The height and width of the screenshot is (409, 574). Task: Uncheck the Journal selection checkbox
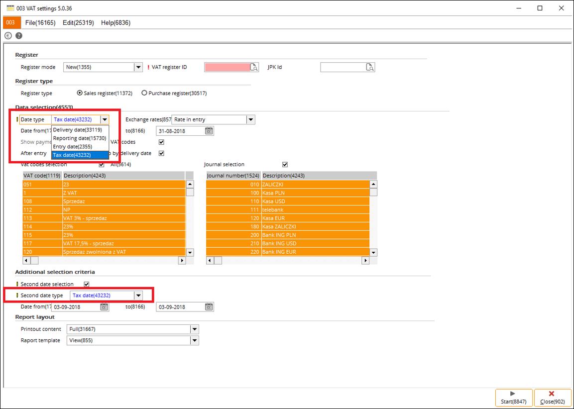(x=285, y=165)
